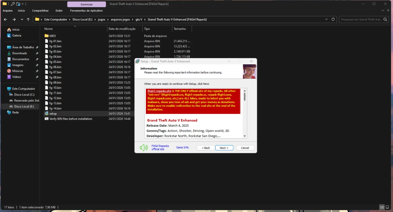The width and height of the screenshot is (393, 212).
Task: Open the Exibir ribbon tab
Action: [59, 11]
